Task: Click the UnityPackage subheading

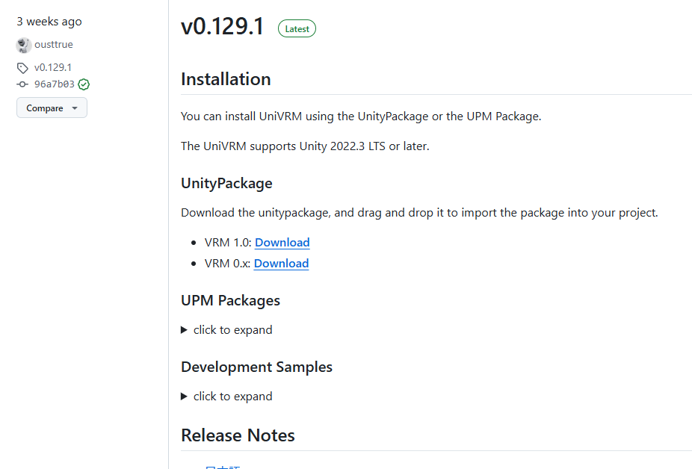Action: tap(226, 184)
